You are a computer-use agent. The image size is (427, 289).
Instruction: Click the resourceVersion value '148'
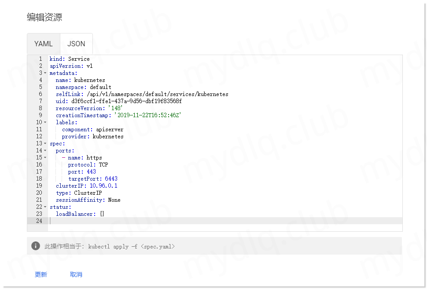tap(115, 108)
